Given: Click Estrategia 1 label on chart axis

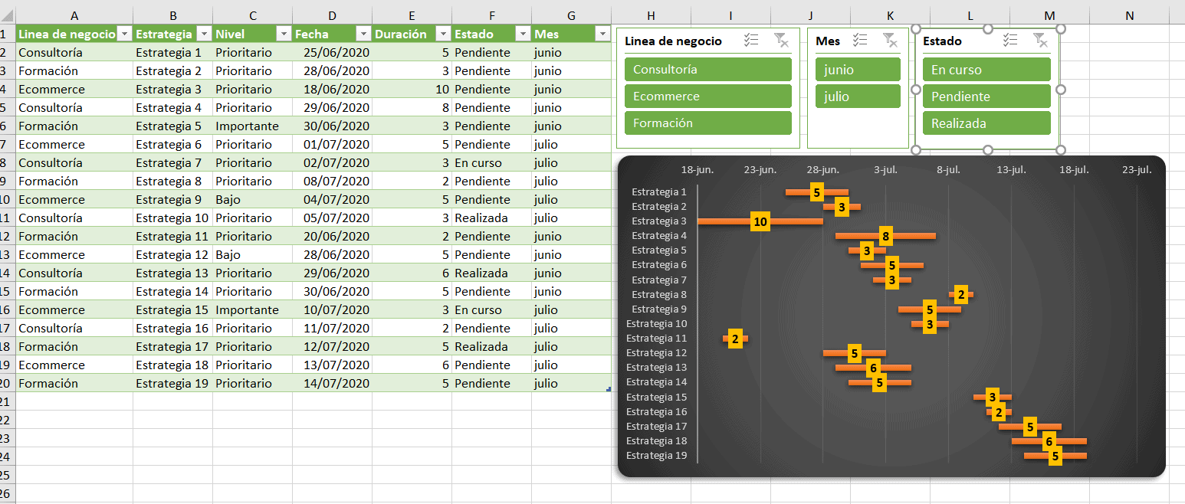Looking at the screenshot, I should 659,192.
